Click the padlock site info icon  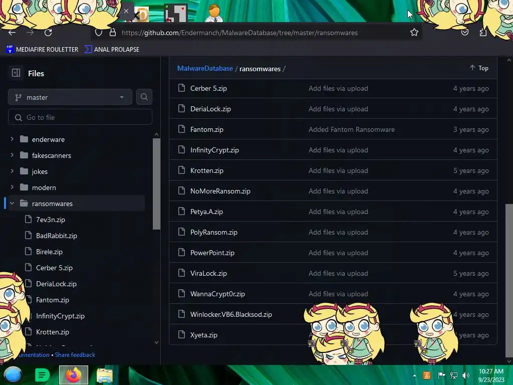(x=113, y=33)
